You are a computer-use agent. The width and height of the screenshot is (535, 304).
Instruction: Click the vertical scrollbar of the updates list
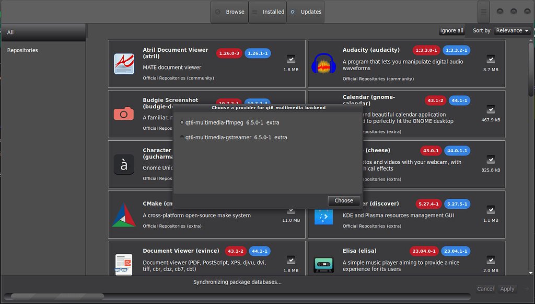click(x=531, y=78)
